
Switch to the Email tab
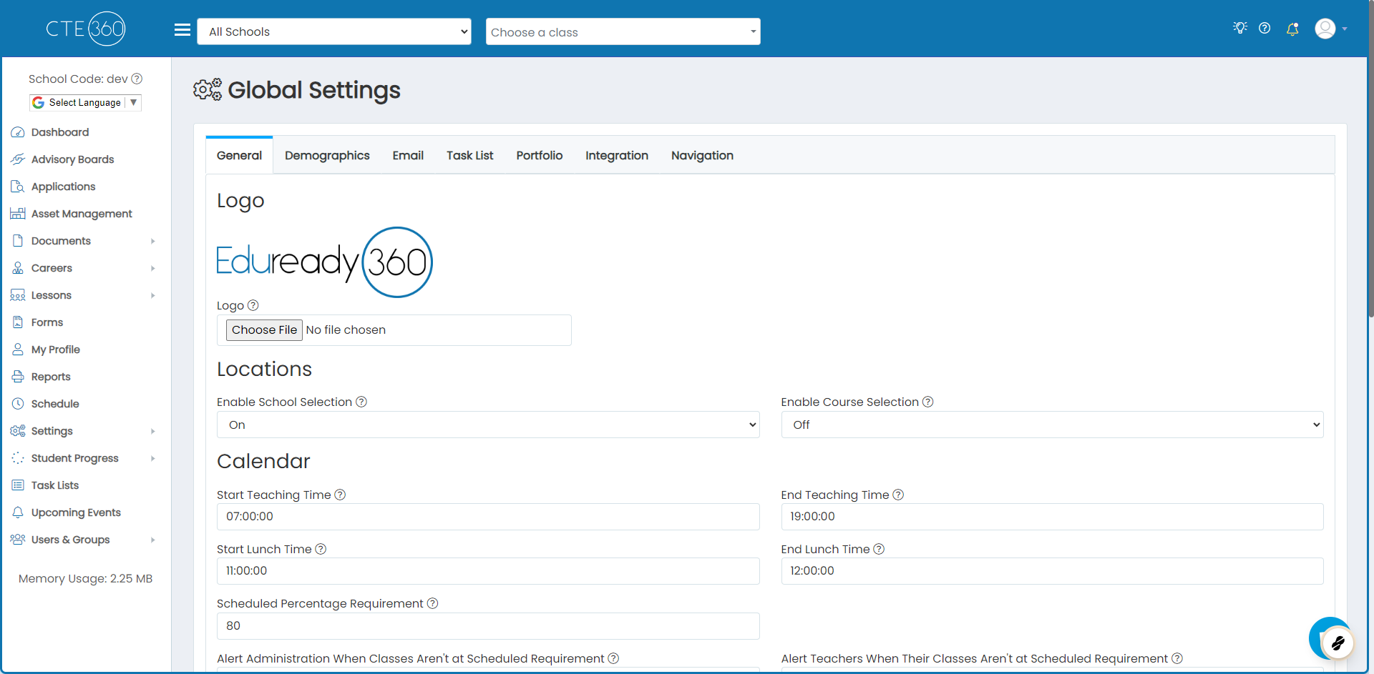coord(408,155)
